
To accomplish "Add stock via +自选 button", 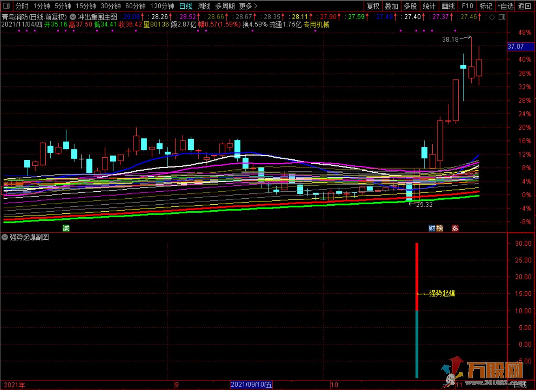I will [505, 6].
